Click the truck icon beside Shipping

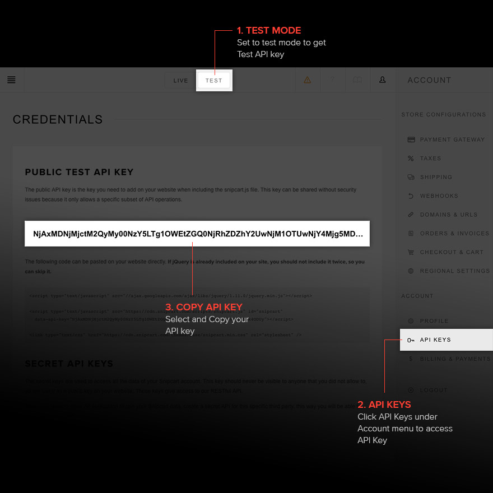pyautogui.click(x=411, y=177)
